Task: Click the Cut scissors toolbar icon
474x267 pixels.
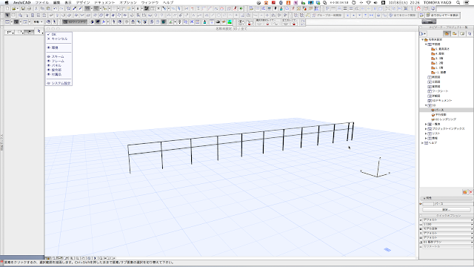Action: click(x=36, y=9)
